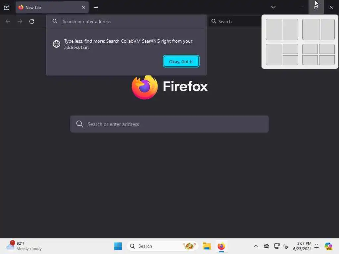Click the Firefox logo on the page
The height and width of the screenshot is (254, 339).
pos(169,87)
